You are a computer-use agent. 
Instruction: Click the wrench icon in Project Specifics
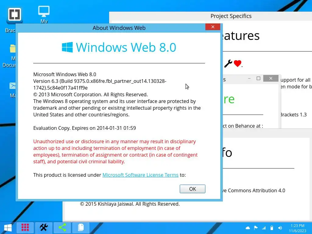[228, 64]
